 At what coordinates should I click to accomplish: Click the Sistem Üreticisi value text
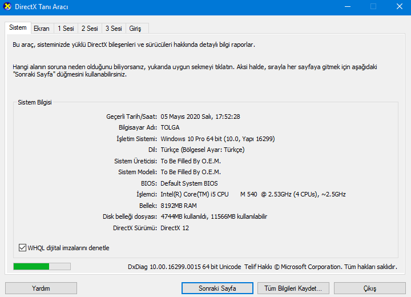[191, 161]
